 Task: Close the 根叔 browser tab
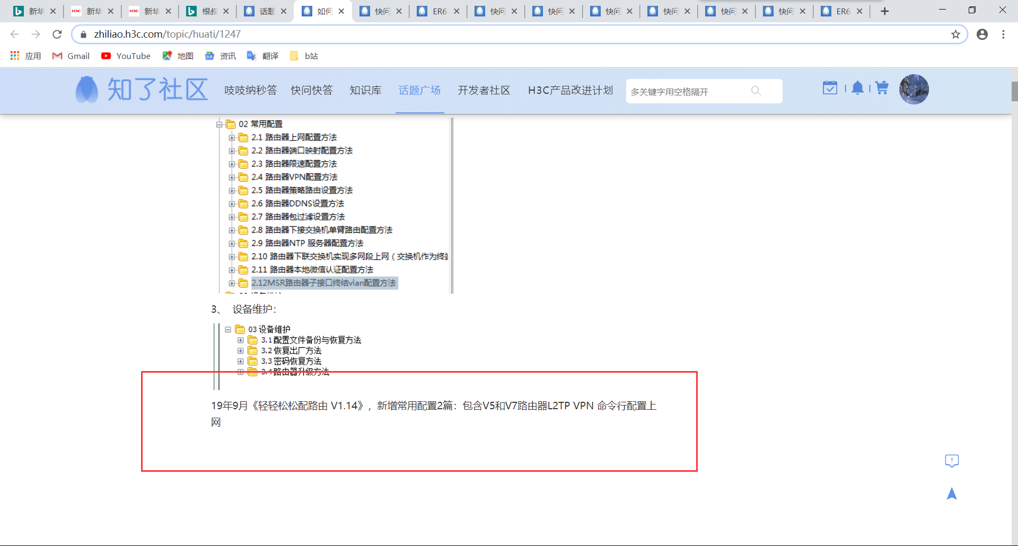[x=226, y=11]
